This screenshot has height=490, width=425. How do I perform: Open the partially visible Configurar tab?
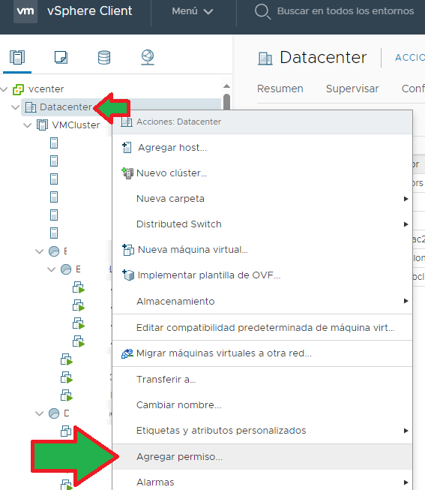coord(413,89)
